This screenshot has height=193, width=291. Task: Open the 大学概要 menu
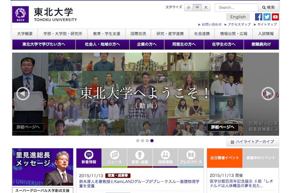(x=25, y=34)
